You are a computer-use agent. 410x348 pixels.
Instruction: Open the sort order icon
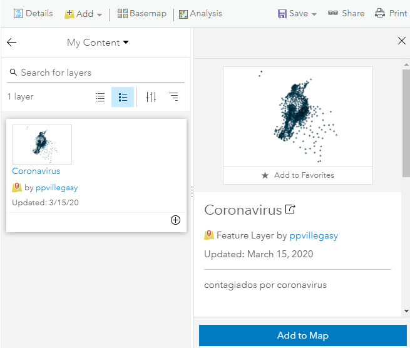point(173,97)
